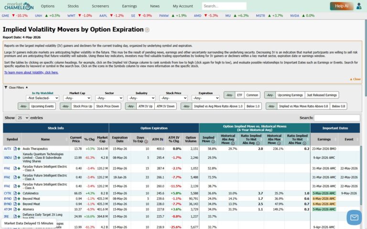367x229 pixels.
Task: Click the Help AI button
Action: [x=342, y=6]
